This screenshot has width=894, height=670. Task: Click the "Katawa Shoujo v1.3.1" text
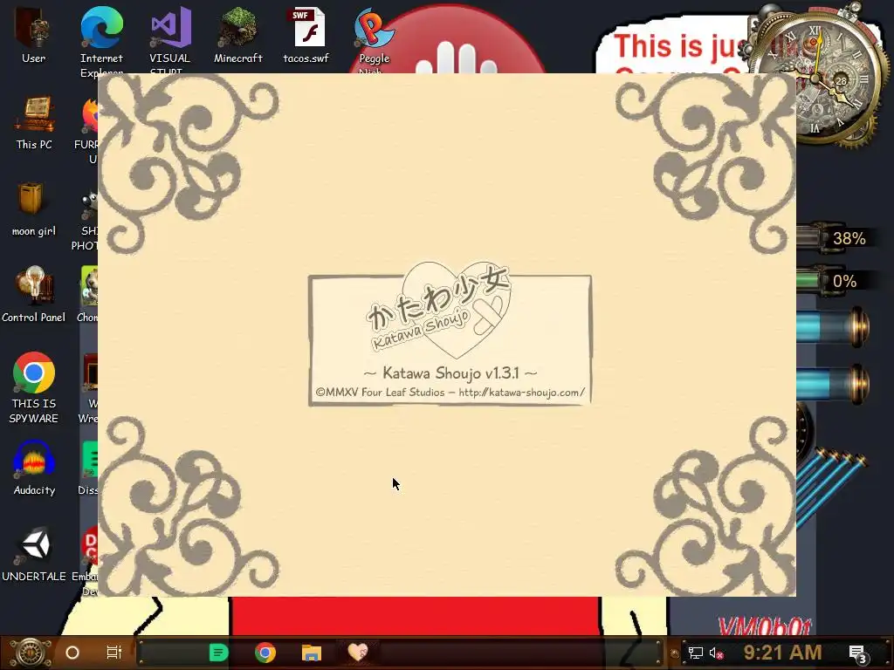pyautogui.click(x=450, y=373)
